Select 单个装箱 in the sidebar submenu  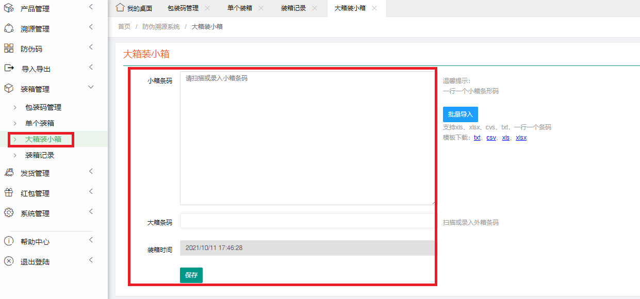pos(40,123)
